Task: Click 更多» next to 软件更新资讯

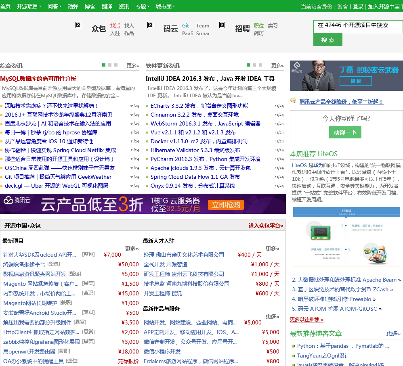Action: click(x=277, y=65)
